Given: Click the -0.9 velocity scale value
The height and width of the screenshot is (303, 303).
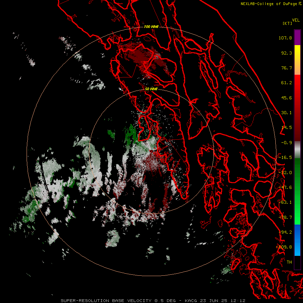Looking at the screenshot, I should tap(287, 143).
